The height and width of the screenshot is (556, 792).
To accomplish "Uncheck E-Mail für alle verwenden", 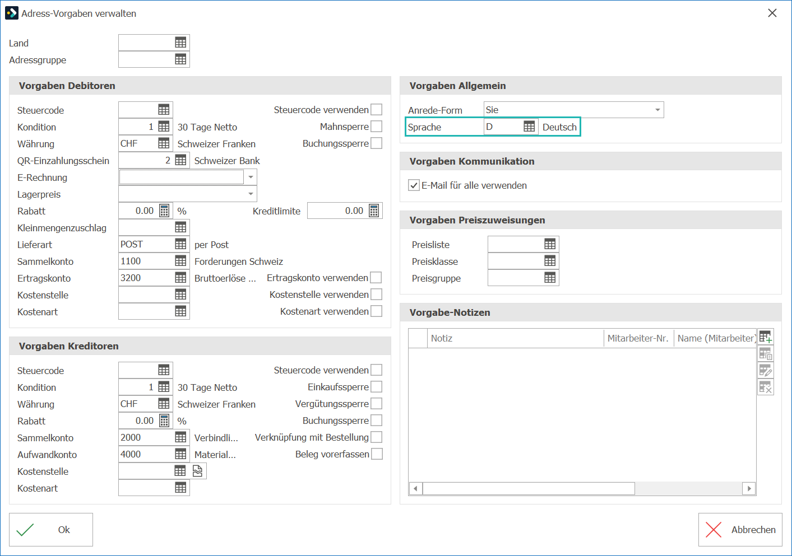I will click(414, 185).
